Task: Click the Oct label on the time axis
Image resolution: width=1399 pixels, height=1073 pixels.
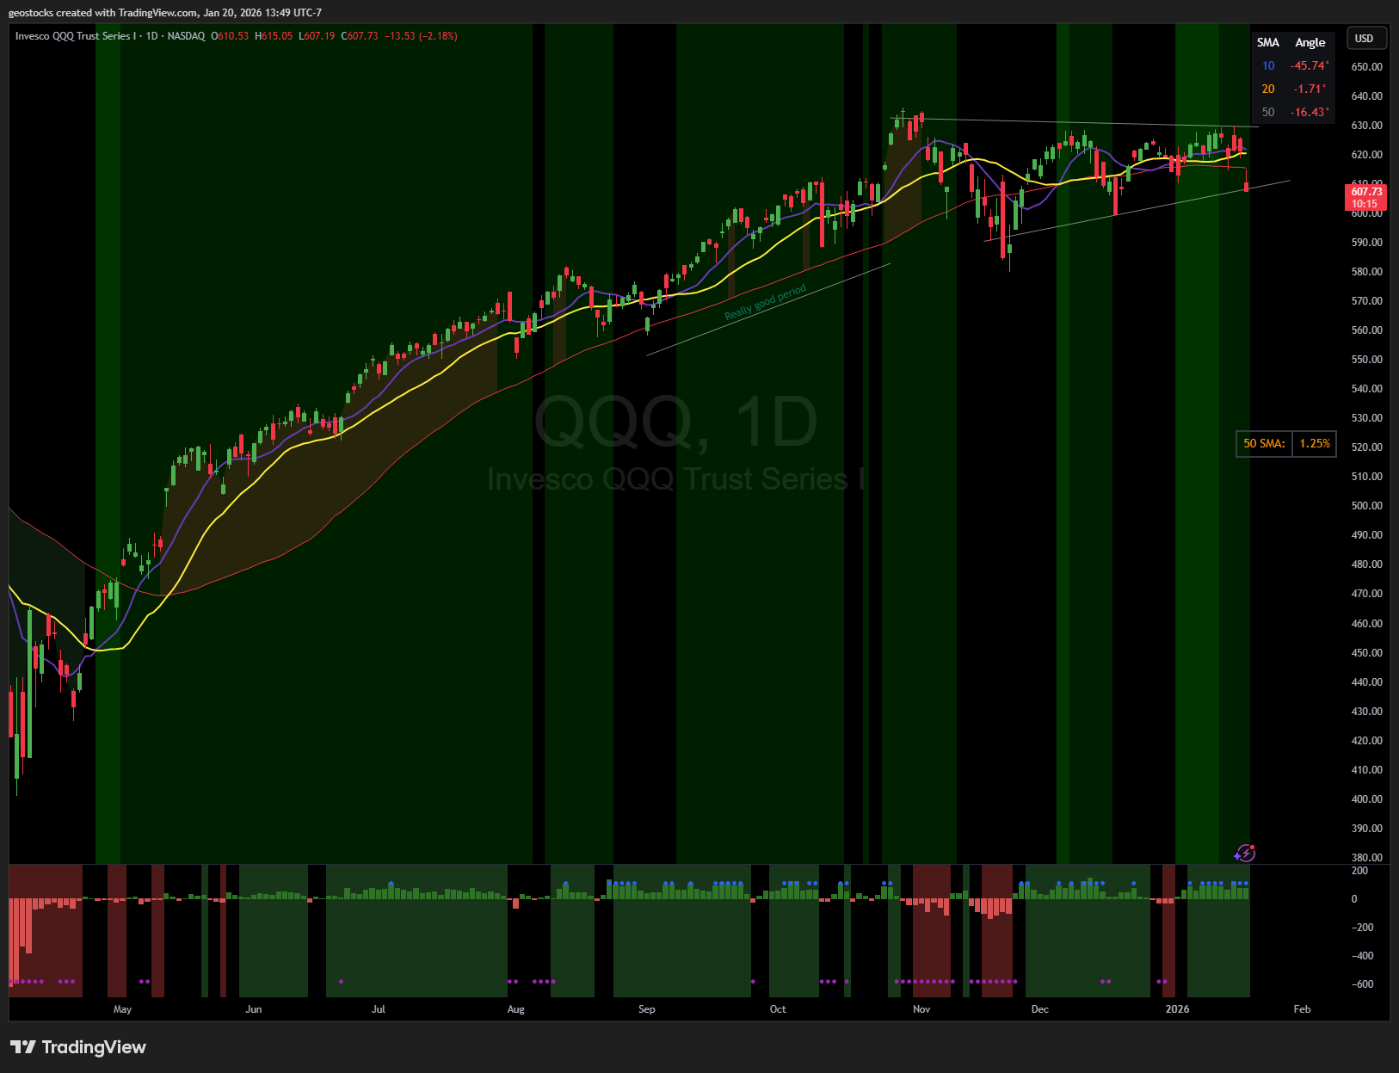Action: [778, 1009]
